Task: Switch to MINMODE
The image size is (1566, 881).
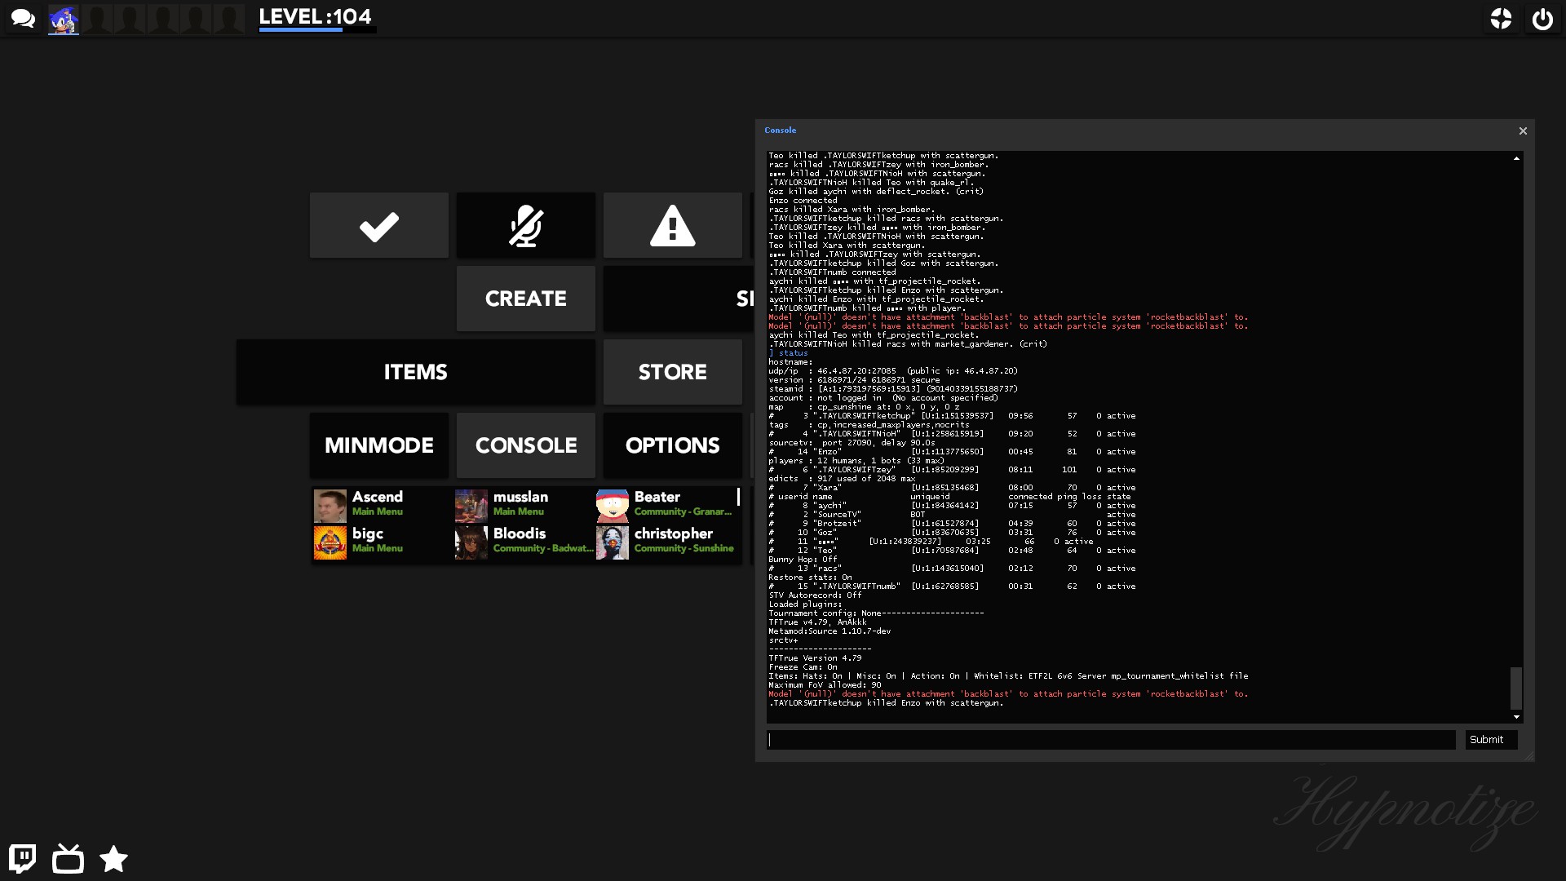Action: tap(378, 445)
